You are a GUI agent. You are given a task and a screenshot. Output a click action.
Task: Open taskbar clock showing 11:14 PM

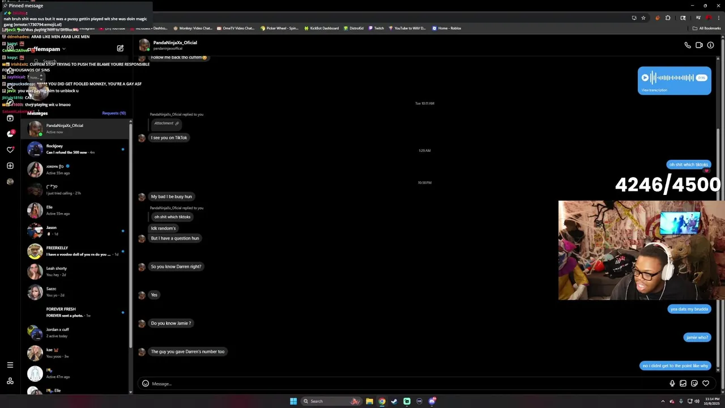pyautogui.click(x=712, y=401)
